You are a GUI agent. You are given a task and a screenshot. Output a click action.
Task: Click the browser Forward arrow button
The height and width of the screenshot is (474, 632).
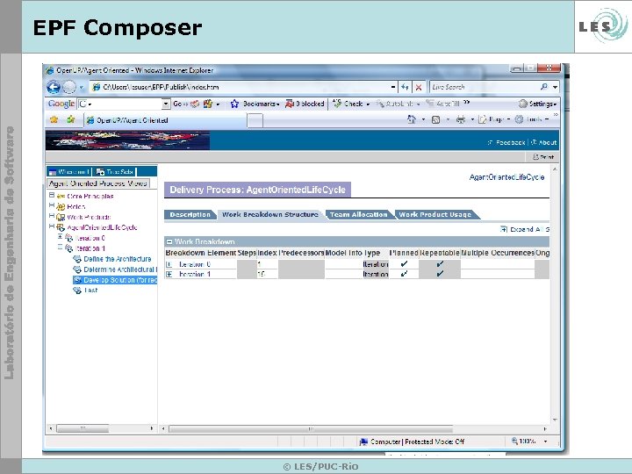click(69, 87)
